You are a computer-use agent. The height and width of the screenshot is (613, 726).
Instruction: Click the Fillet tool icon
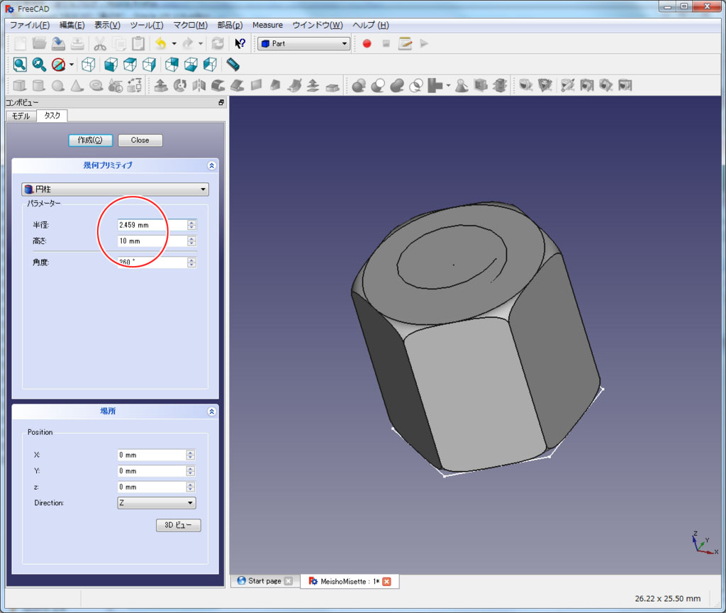(218, 85)
